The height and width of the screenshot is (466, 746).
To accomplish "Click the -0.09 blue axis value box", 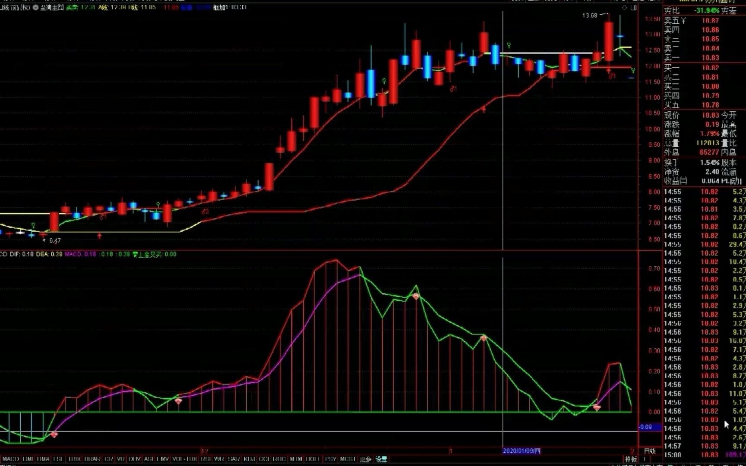I will 650,427.
